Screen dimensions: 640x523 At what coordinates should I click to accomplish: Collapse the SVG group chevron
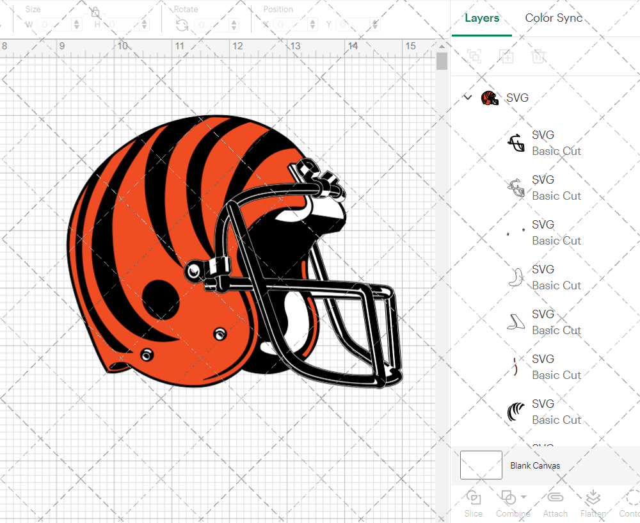468,97
